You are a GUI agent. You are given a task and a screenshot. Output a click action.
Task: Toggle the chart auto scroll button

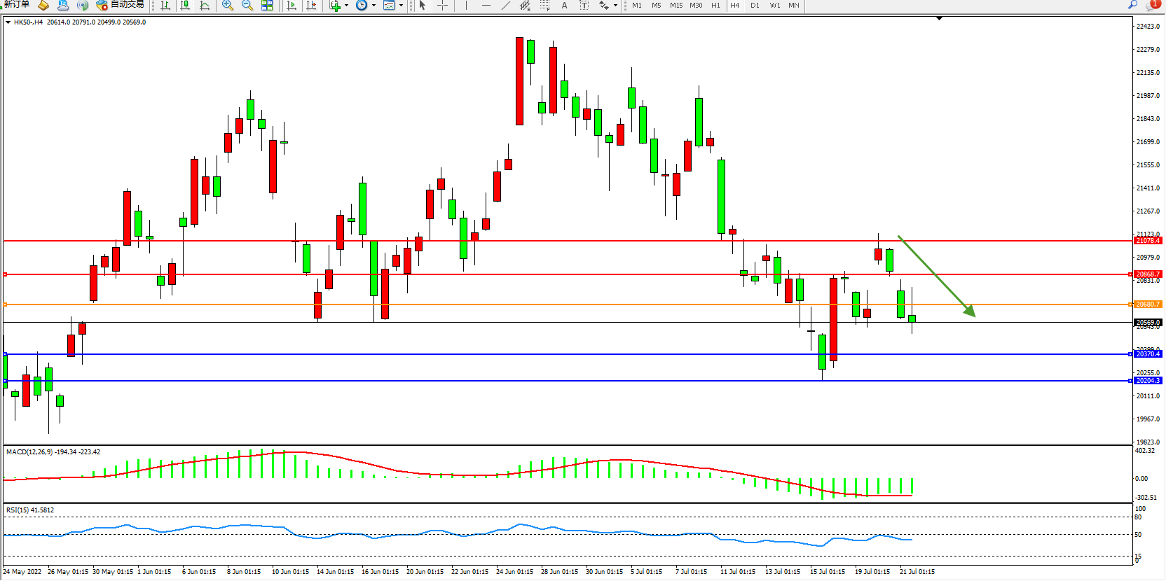[291, 6]
